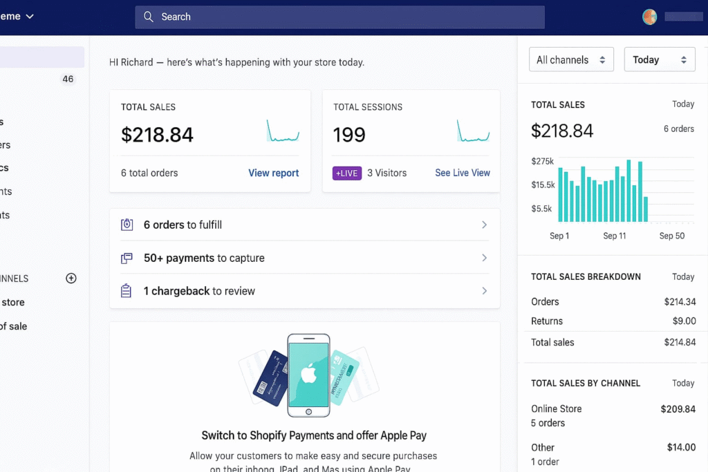
Task: Click the payments to capture icon
Action: coord(127,258)
